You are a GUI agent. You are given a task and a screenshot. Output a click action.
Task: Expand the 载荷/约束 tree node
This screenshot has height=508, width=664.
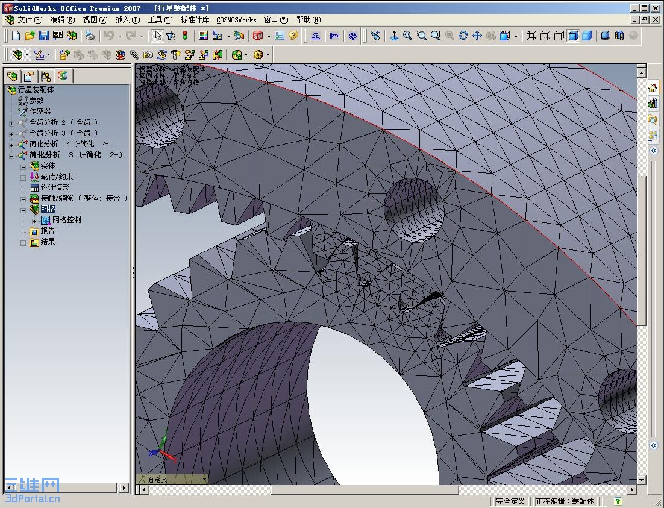tap(23, 177)
